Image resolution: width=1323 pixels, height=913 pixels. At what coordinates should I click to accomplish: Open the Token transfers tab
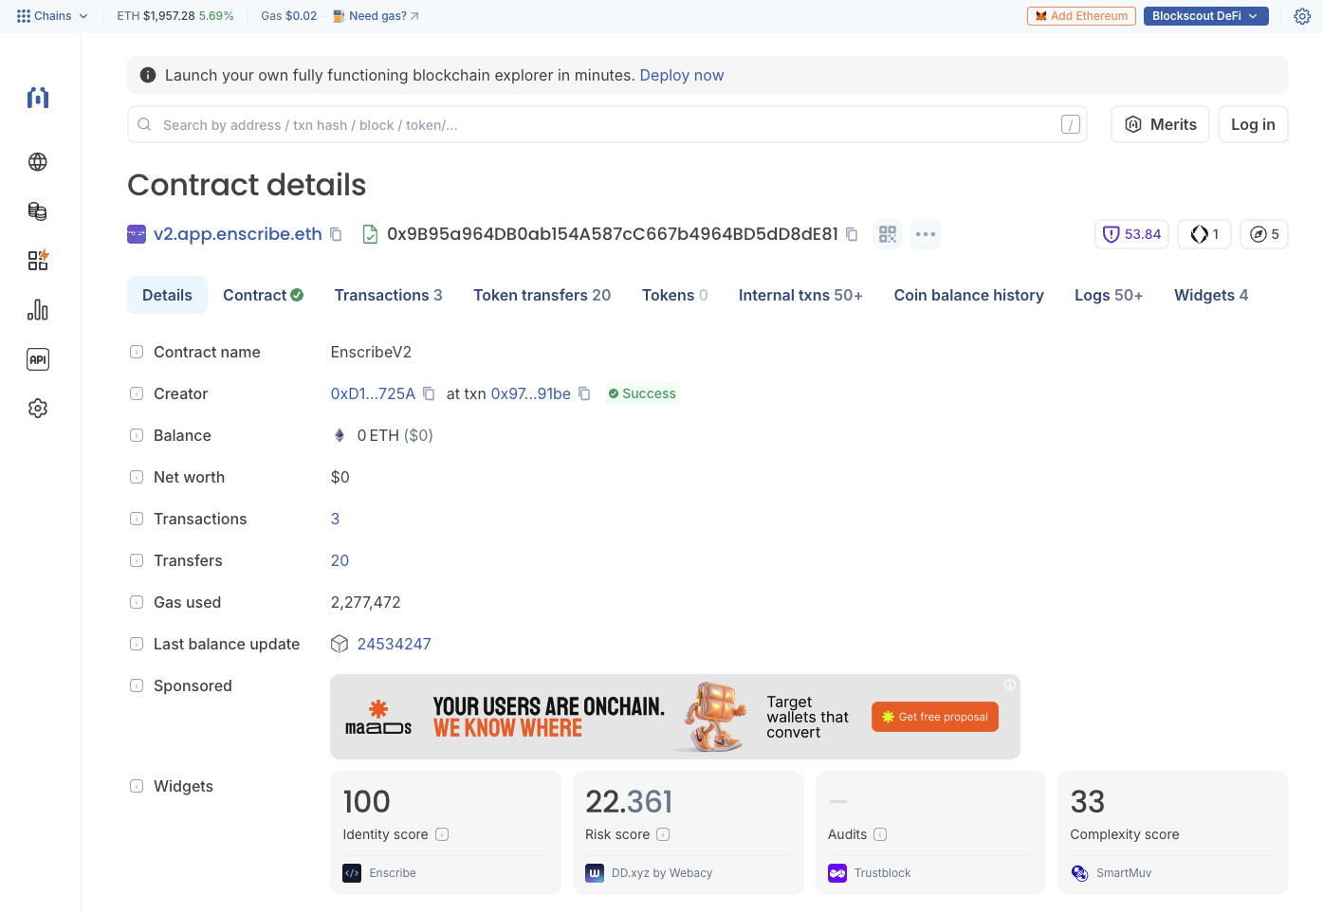(542, 295)
